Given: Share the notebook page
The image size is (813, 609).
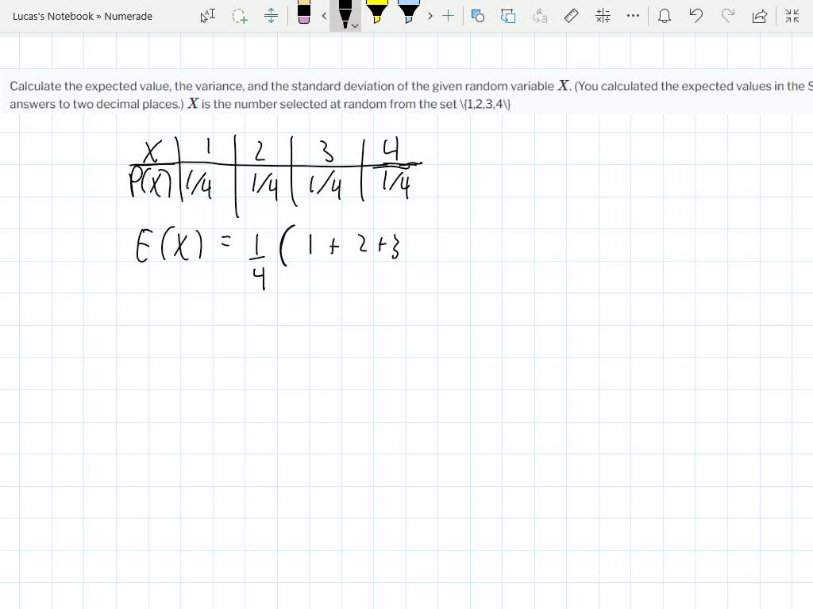Looking at the screenshot, I should point(759,16).
